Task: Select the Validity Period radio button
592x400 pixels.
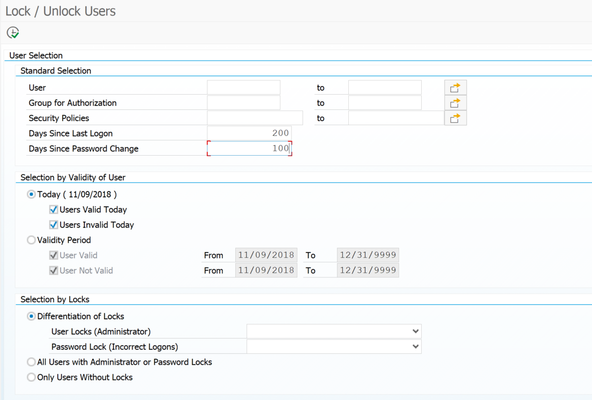Action: coord(32,240)
